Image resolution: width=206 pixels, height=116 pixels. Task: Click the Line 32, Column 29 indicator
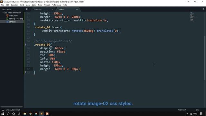pyautogui.click(x=13, y=110)
